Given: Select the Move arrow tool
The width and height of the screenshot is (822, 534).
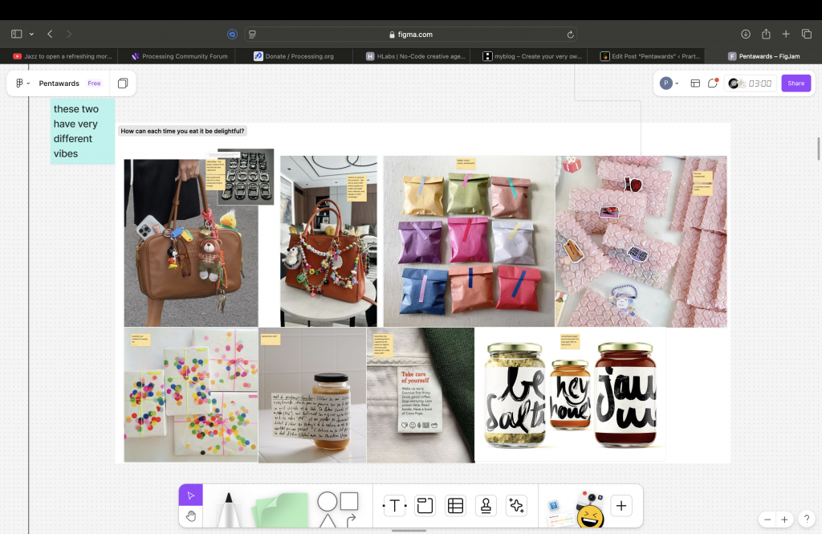Looking at the screenshot, I should point(190,495).
